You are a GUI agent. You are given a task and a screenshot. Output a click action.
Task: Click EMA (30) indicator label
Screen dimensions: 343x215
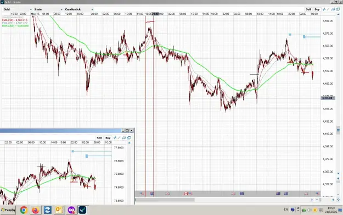(15, 20)
